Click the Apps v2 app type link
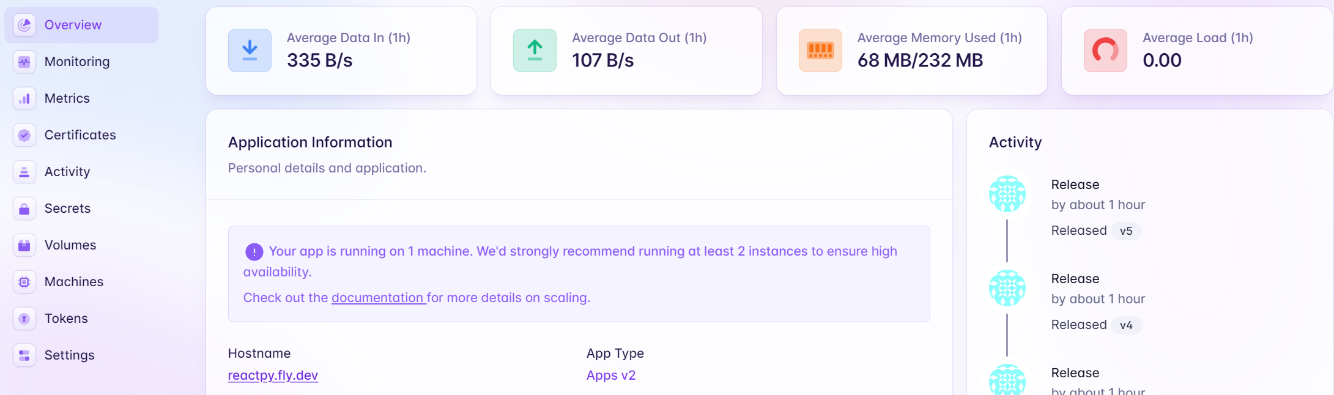The height and width of the screenshot is (395, 1334). pyautogui.click(x=611, y=375)
